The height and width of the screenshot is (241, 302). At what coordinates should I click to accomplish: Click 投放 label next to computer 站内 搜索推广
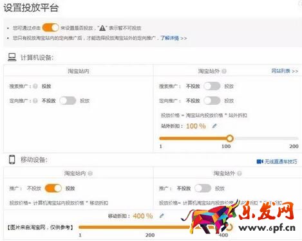pyautogui.click(x=46, y=86)
